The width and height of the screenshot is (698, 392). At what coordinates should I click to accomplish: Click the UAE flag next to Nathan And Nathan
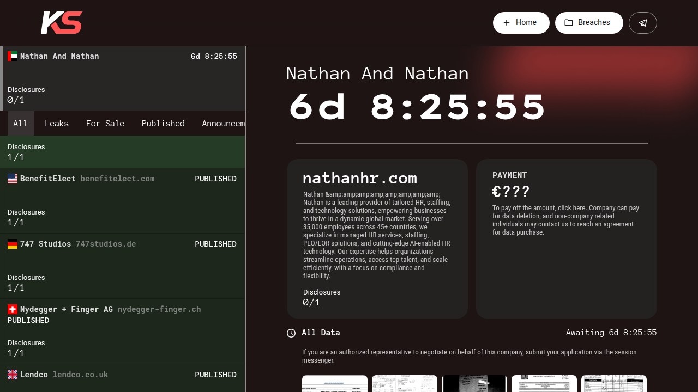pyautogui.click(x=13, y=56)
